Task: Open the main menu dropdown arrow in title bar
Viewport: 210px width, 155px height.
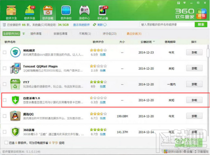Action: coord(184,3)
